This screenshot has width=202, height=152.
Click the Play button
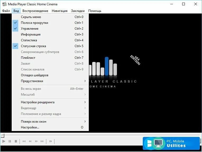4,141
